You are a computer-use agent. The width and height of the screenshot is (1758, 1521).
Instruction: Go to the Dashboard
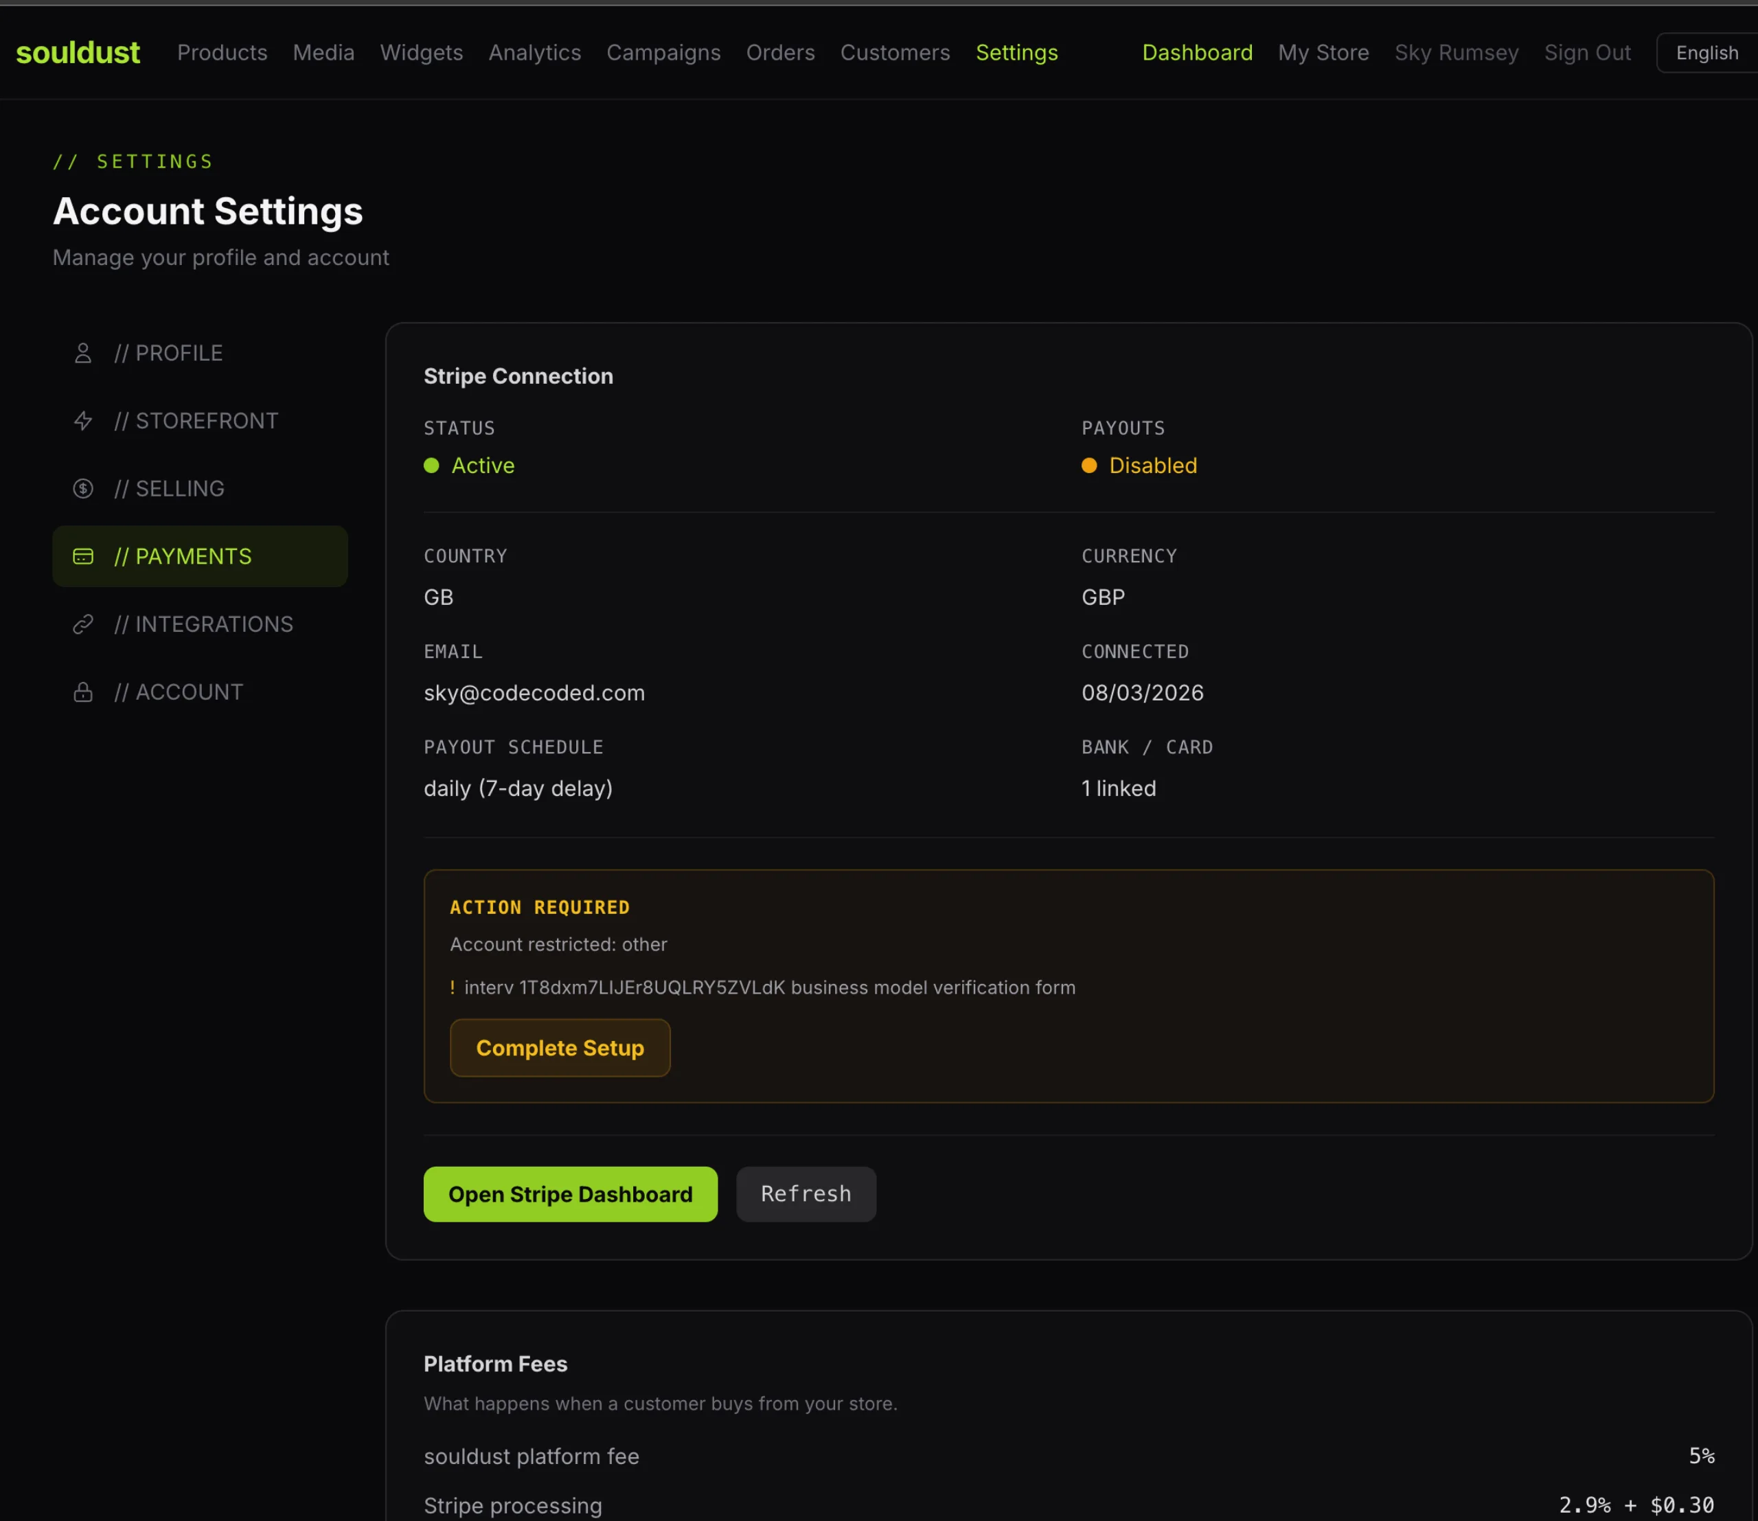[x=1197, y=52]
